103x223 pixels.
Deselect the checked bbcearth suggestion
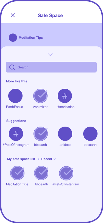click(41, 134)
